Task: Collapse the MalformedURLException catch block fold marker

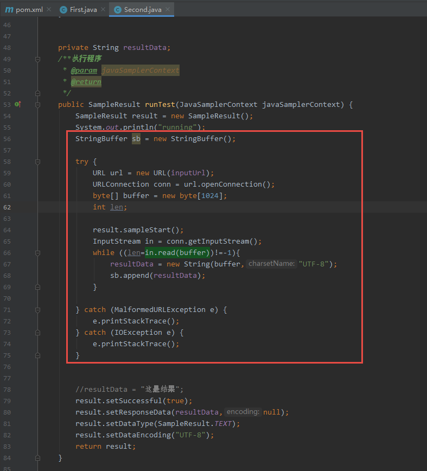Action: (x=37, y=310)
